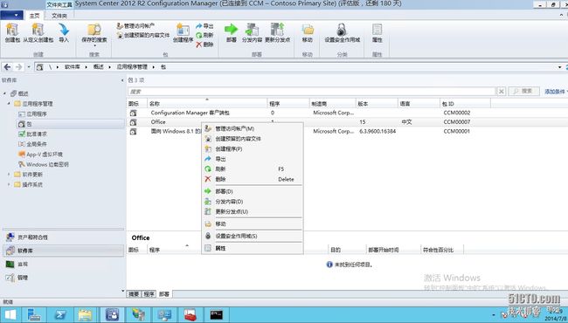Select App-V 虚拟环境 tree node
568x323 pixels.
click(40, 155)
